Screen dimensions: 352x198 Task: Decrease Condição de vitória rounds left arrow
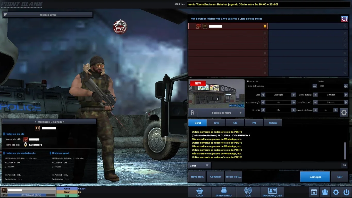[315, 102]
